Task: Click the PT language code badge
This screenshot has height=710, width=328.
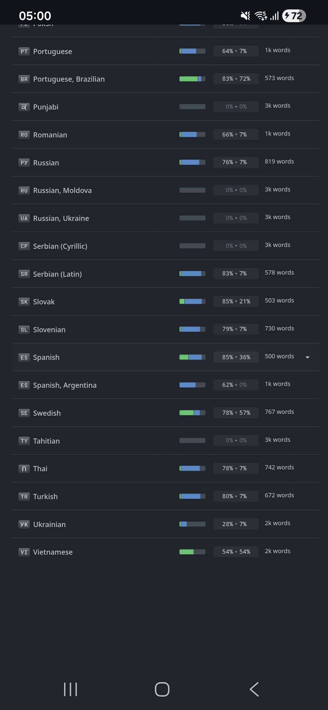Action: coord(24,51)
